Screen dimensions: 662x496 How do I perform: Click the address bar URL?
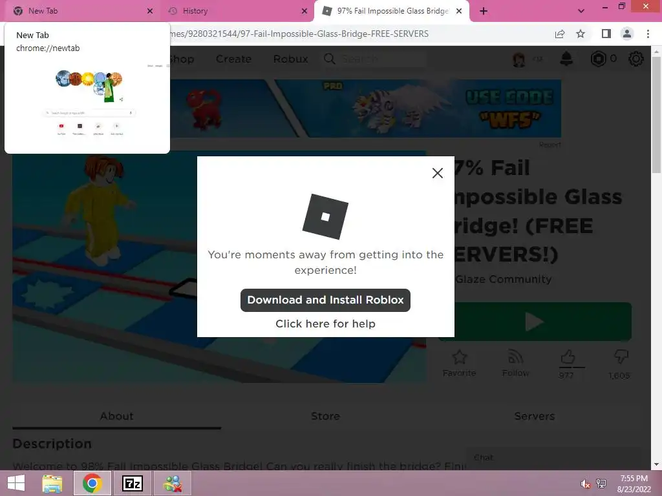pyautogui.click(x=300, y=34)
